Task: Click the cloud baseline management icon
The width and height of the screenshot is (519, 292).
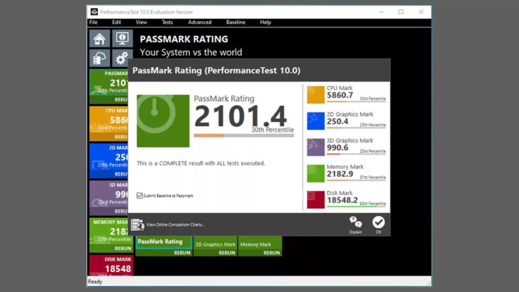Action: [99, 58]
